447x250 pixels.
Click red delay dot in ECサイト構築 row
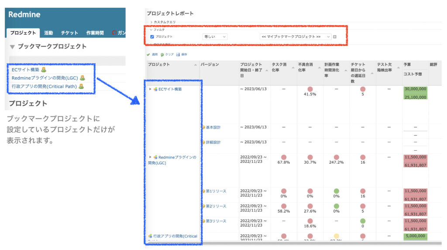(x=363, y=89)
